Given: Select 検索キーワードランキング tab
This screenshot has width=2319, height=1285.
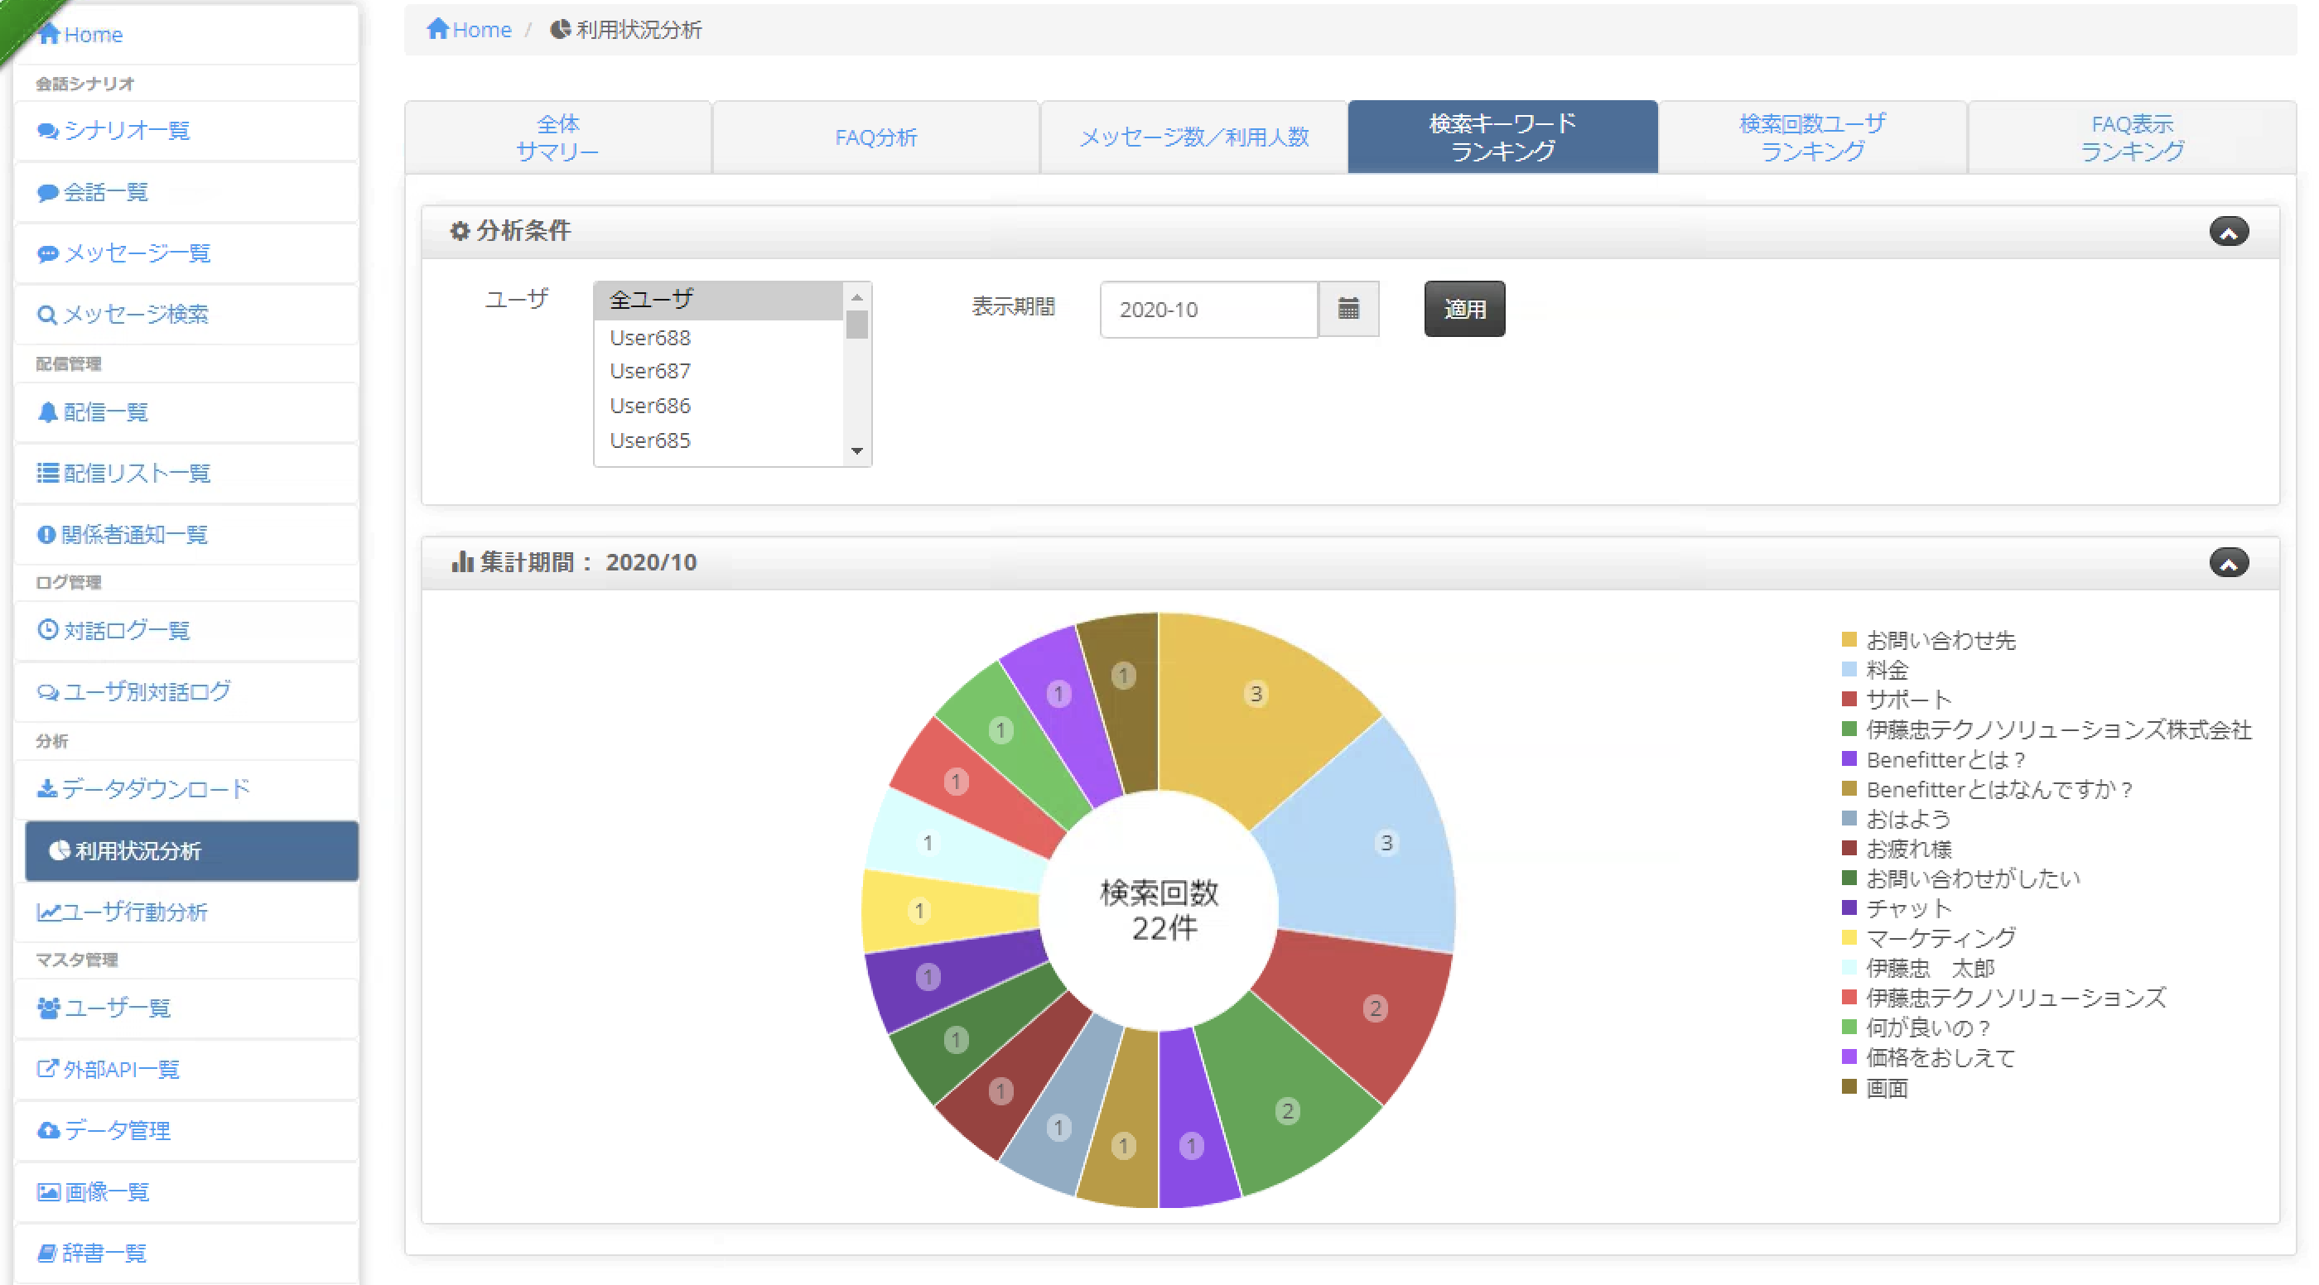Looking at the screenshot, I should click(x=1502, y=137).
